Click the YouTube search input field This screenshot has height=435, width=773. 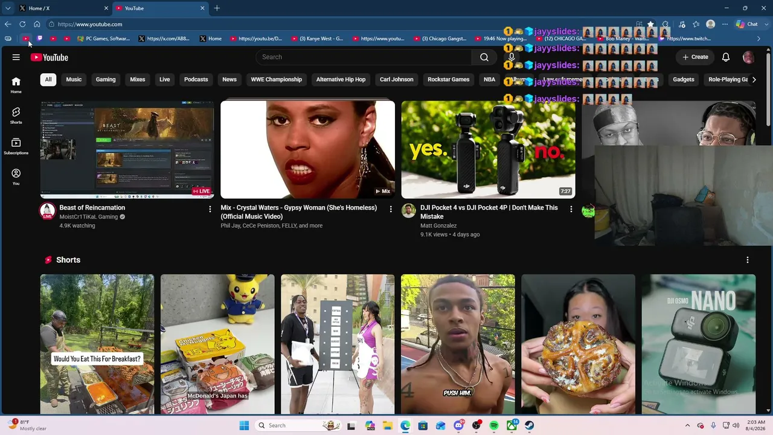[364, 57]
